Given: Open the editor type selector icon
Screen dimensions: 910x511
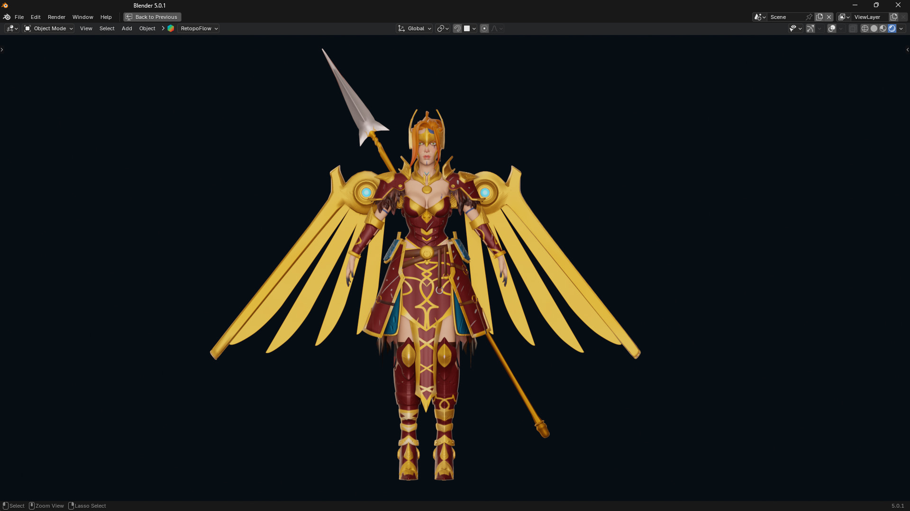Looking at the screenshot, I should pos(12,28).
